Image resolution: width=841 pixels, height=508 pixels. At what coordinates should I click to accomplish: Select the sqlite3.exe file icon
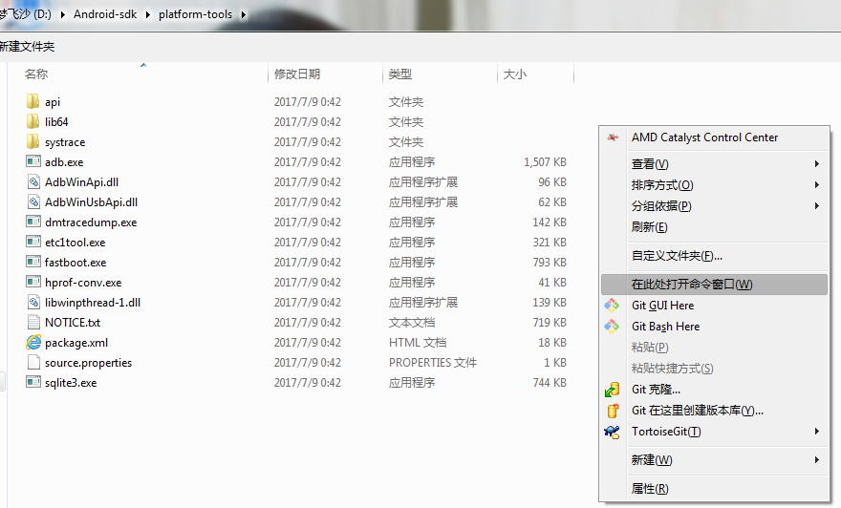[33, 382]
